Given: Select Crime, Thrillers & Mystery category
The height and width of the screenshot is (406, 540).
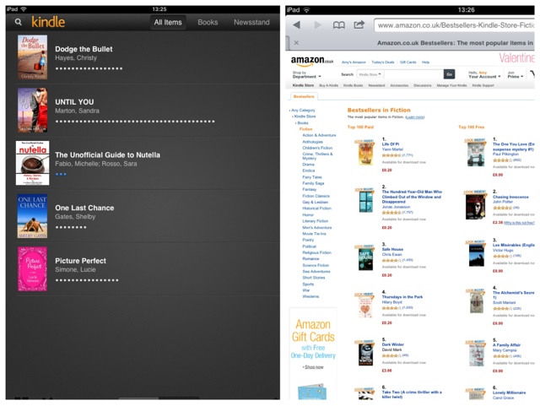Looking at the screenshot, I should point(317,156).
